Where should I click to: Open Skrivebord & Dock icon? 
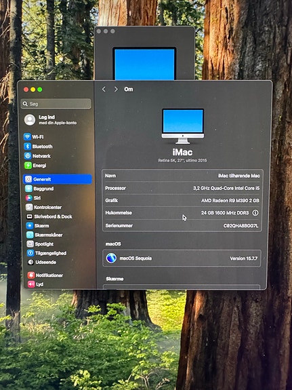30,216
